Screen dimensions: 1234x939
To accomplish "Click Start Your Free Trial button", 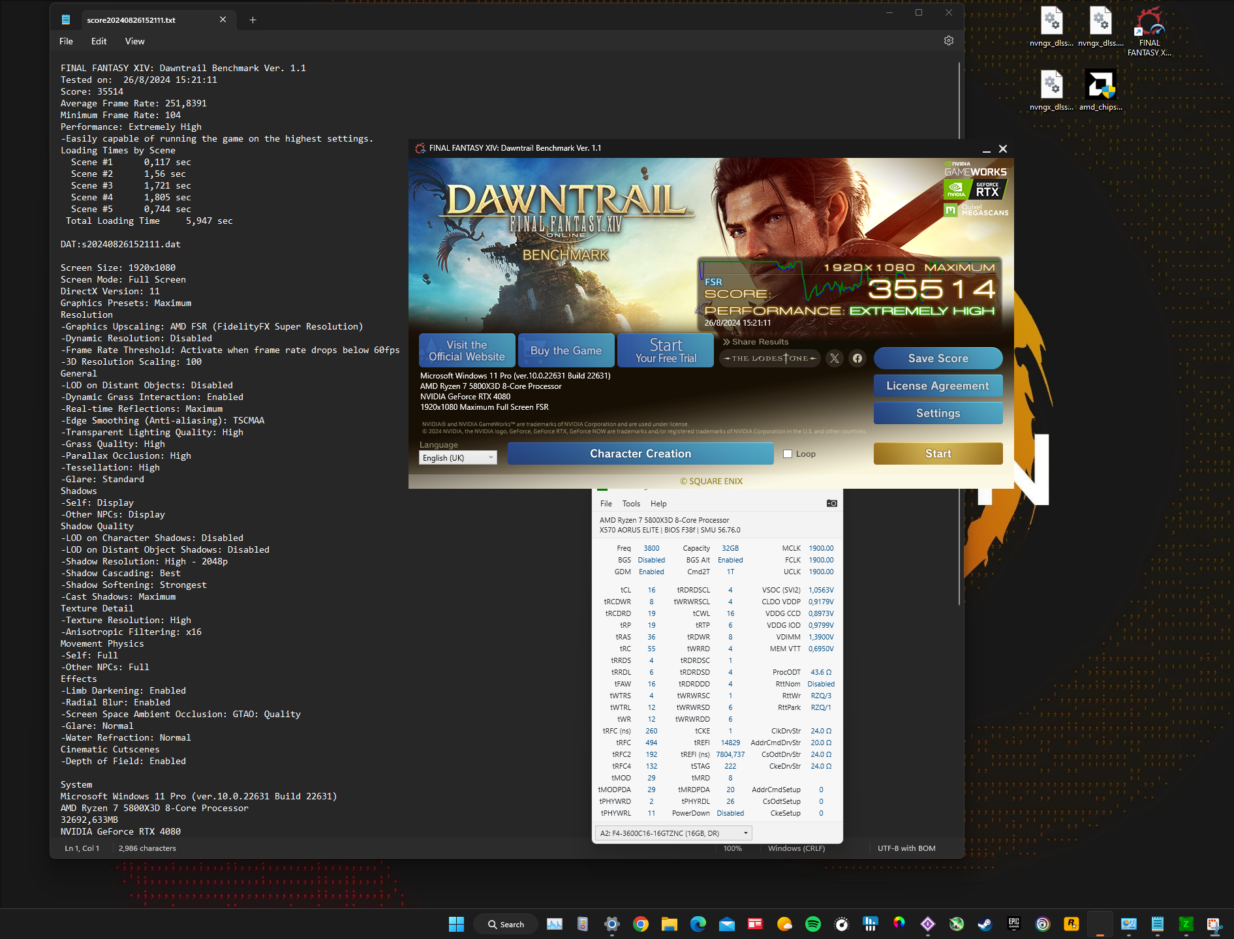I will click(666, 350).
